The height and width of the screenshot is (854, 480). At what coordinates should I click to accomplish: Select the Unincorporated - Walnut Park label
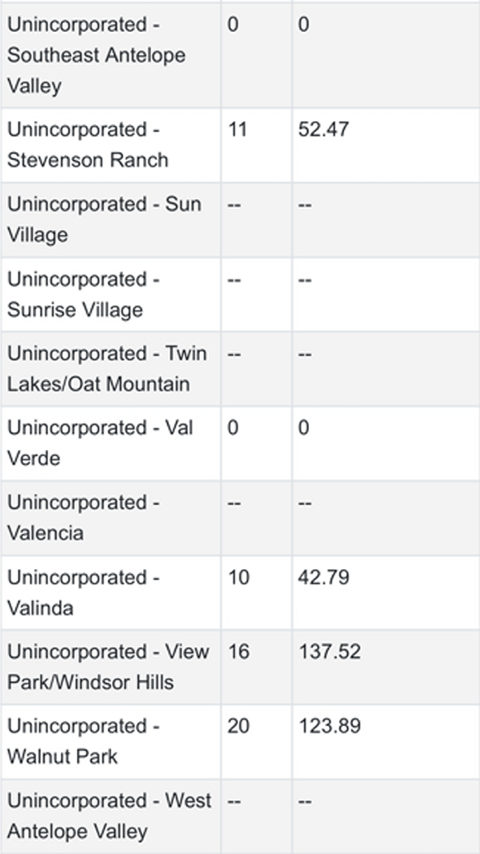coord(83,741)
